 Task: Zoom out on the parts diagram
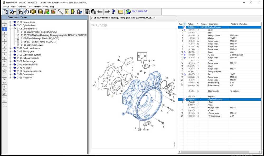[x=96, y=25]
